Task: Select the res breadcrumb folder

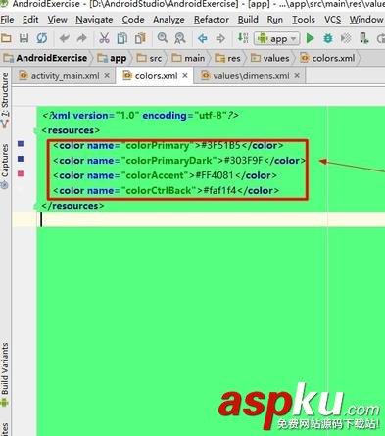Action: pyautogui.click(x=227, y=58)
